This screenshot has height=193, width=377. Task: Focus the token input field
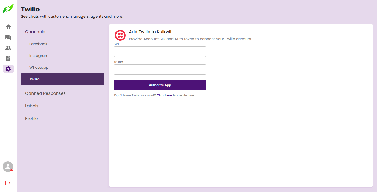coord(160,69)
